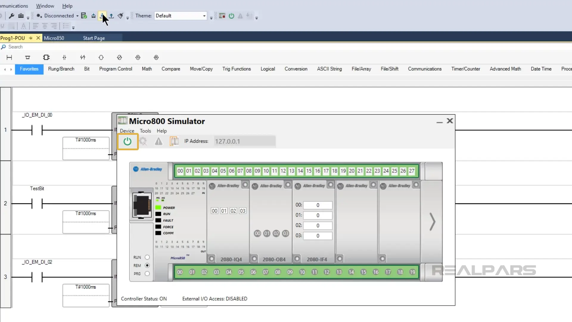
Task: Select the REM mode radio button
Action: [x=147, y=265]
